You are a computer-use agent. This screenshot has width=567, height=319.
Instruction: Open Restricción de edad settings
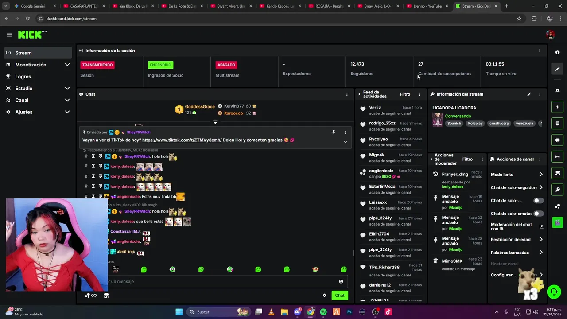[x=517, y=240]
